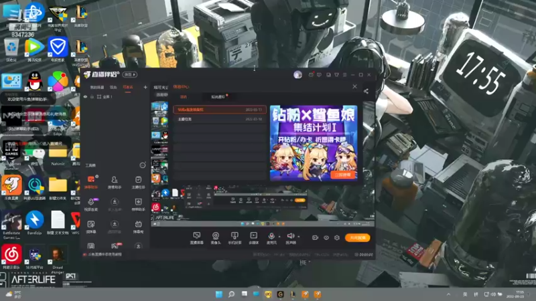Add a live screen capture source

coord(196,238)
